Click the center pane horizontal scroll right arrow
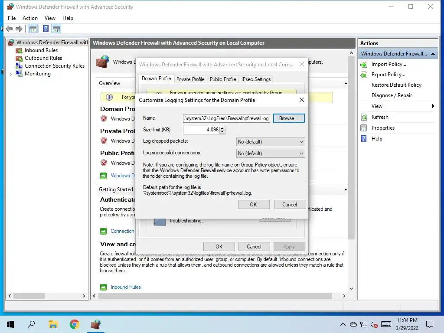The height and width of the screenshot is (333, 444). click(344, 296)
